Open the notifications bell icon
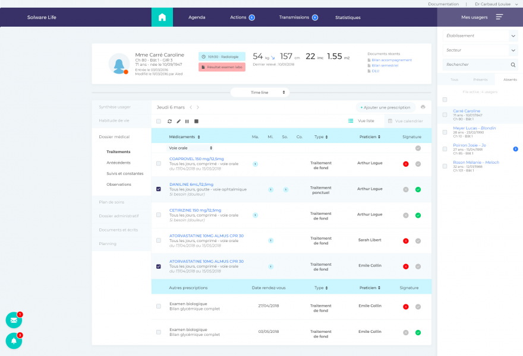 pyautogui.click(x=14, y=341)
